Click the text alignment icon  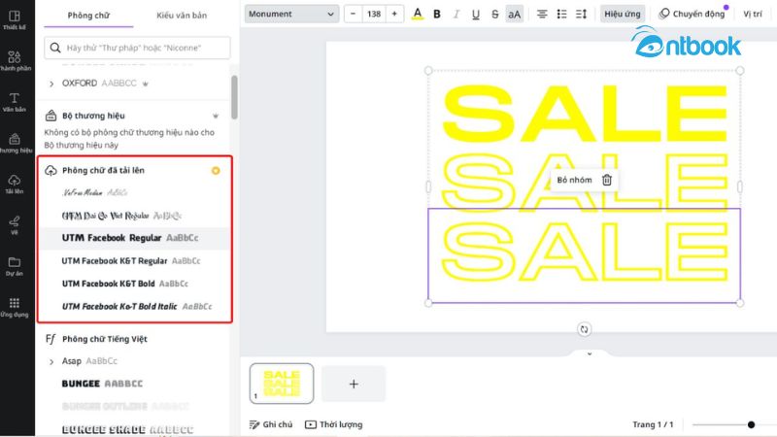pos(542,14)
